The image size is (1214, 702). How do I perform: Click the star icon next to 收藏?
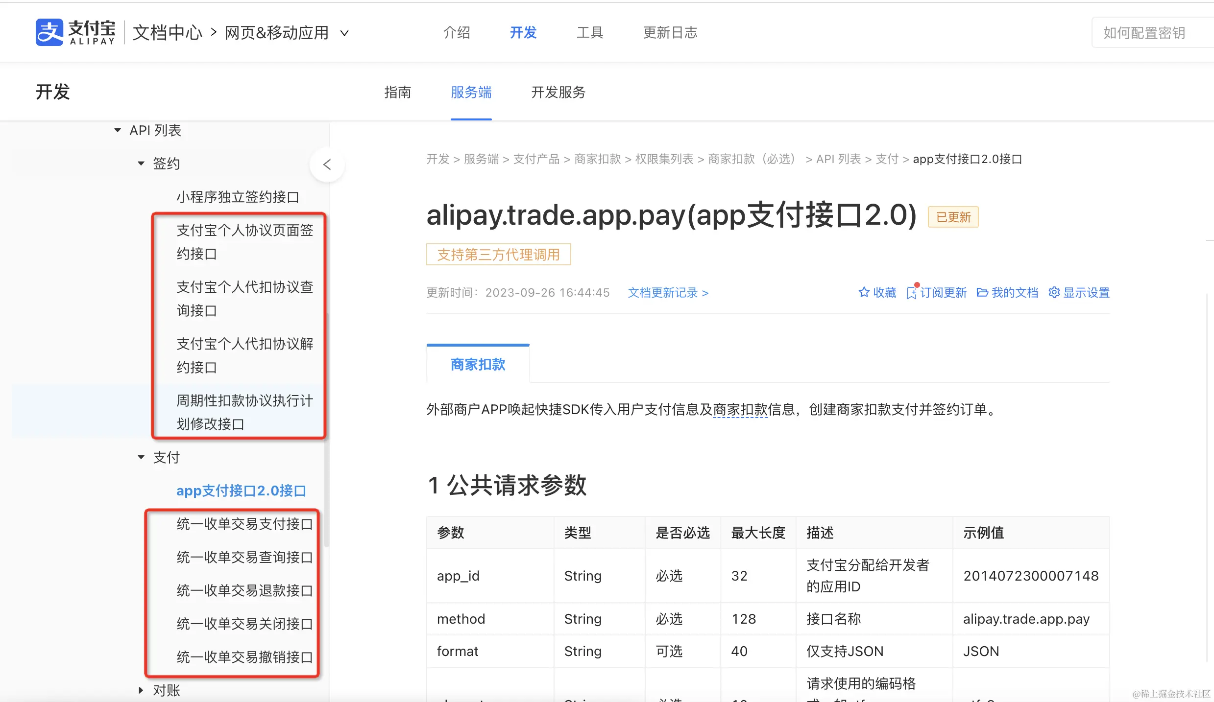point(864,292)
